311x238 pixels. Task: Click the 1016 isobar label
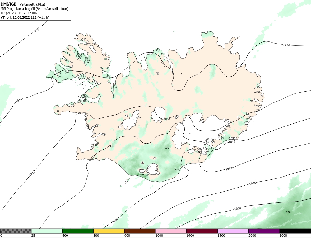37,30
